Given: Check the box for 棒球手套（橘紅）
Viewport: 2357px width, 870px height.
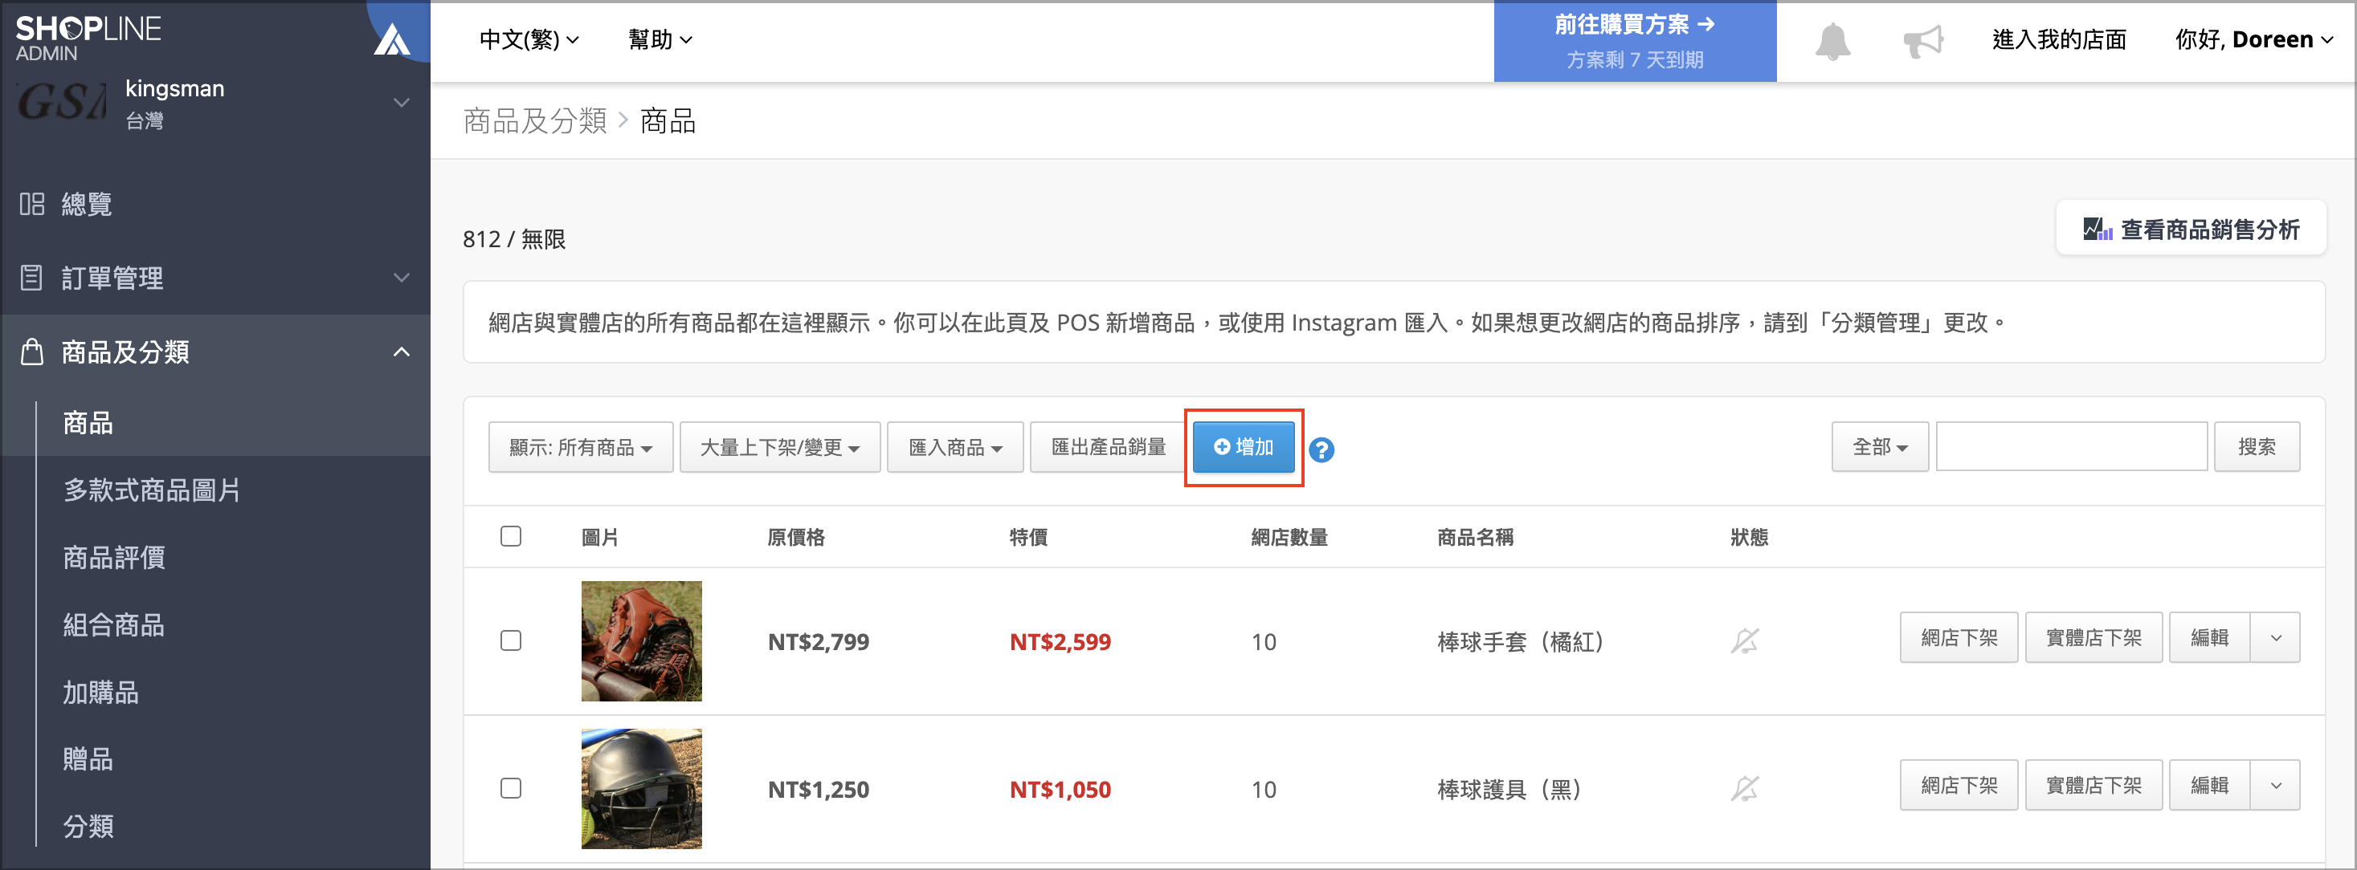Looking at the screenshot, I should tap(511, 640).
